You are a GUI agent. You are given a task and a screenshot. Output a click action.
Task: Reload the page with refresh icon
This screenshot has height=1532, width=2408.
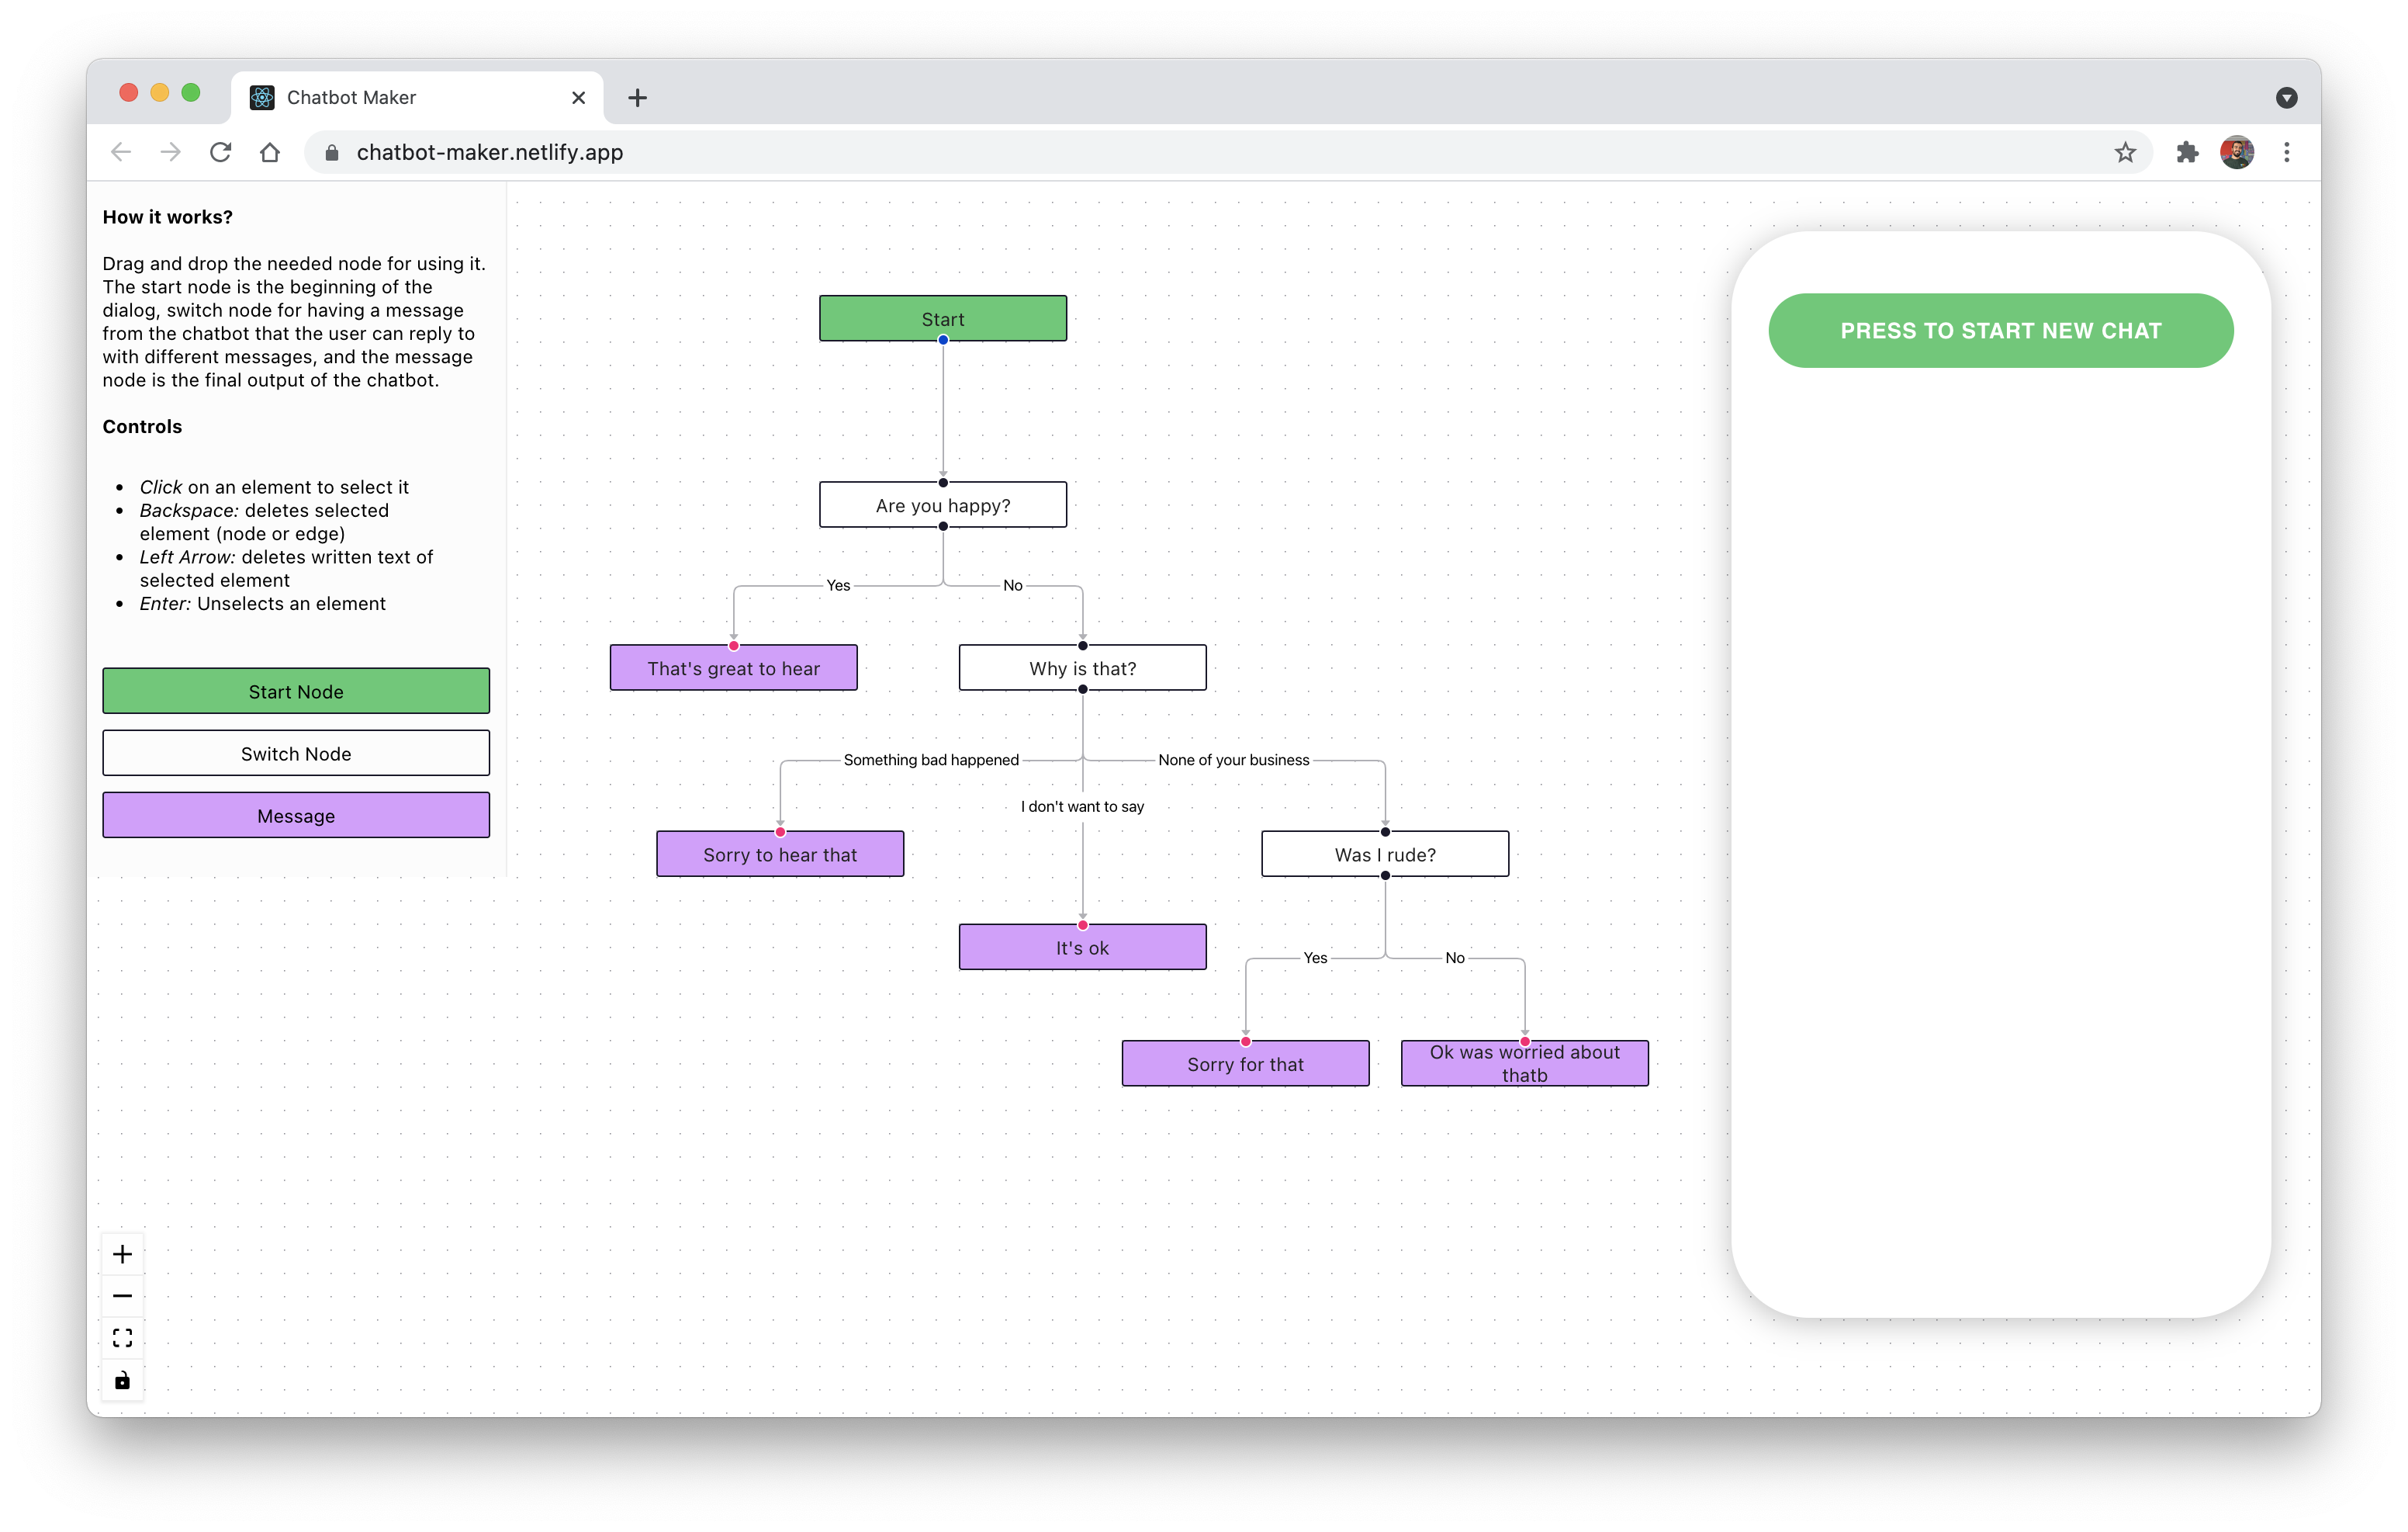[220, 152]
